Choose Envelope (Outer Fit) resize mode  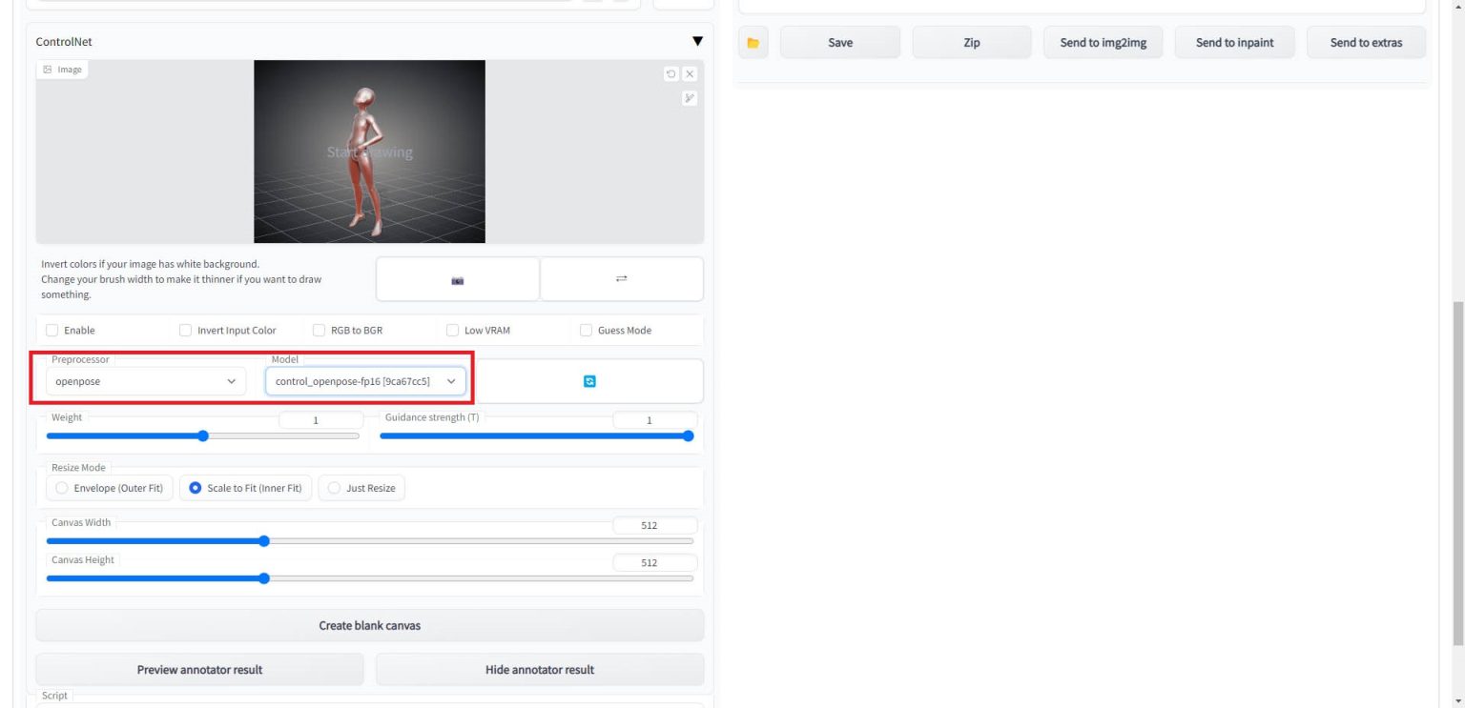63,488
